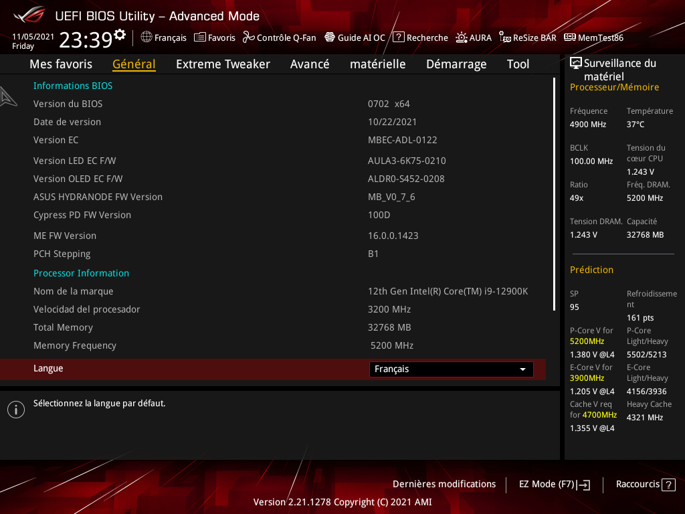Screen dimensions: 685x514
Task: Open the date and time settings gear
Action: [x=120, y=35]
